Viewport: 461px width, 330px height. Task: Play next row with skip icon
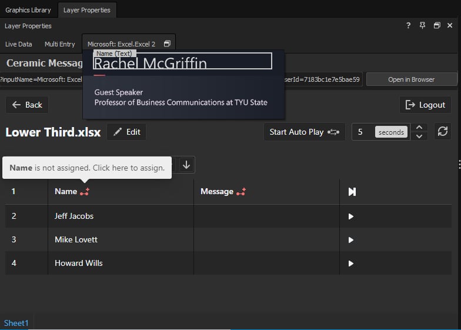pyautogui.click(x=352, y=192)
